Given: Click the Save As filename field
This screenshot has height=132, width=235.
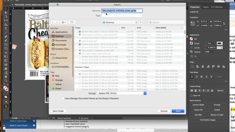Looking at the screenshot, I should pos(122,11).
